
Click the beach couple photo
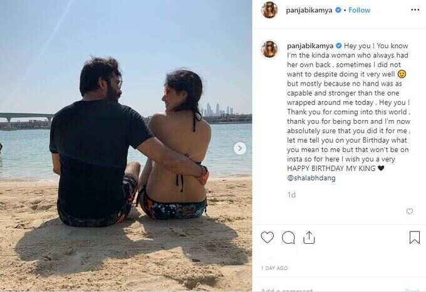(126, 146)
